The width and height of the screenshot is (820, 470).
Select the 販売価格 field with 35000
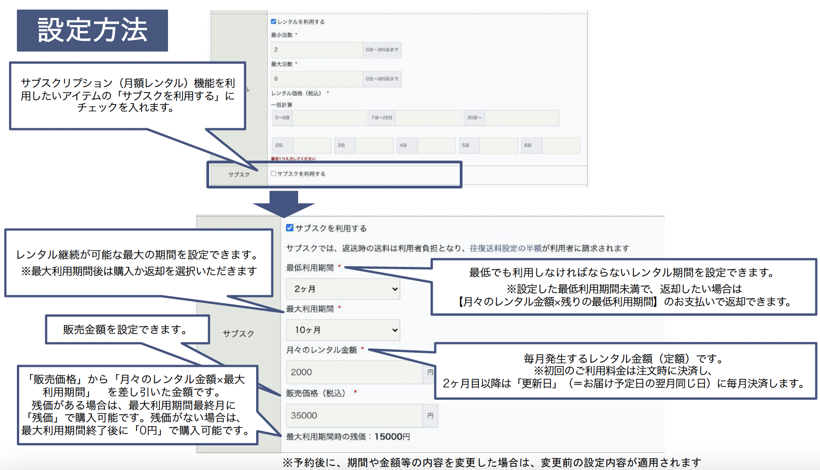[354, 416]
